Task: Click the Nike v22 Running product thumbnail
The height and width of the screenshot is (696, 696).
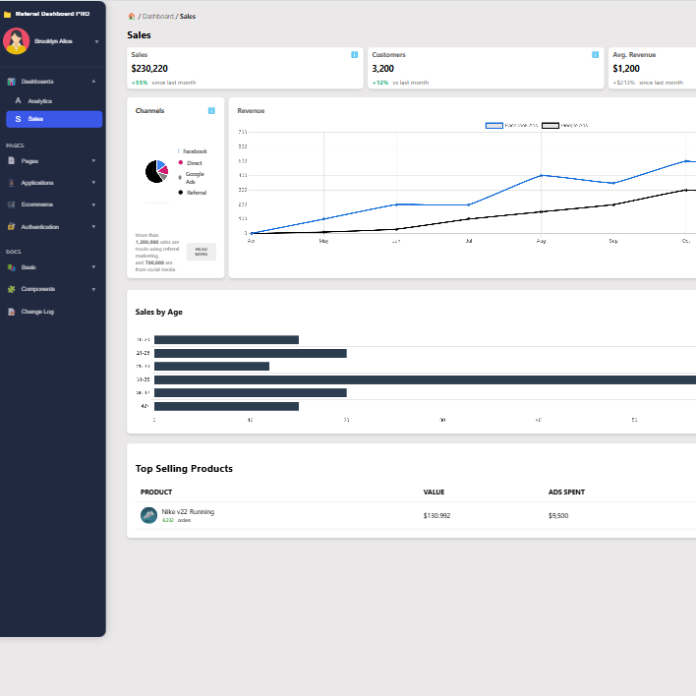Action: [148, 515]
